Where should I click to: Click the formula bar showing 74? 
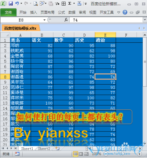(106, 20)
